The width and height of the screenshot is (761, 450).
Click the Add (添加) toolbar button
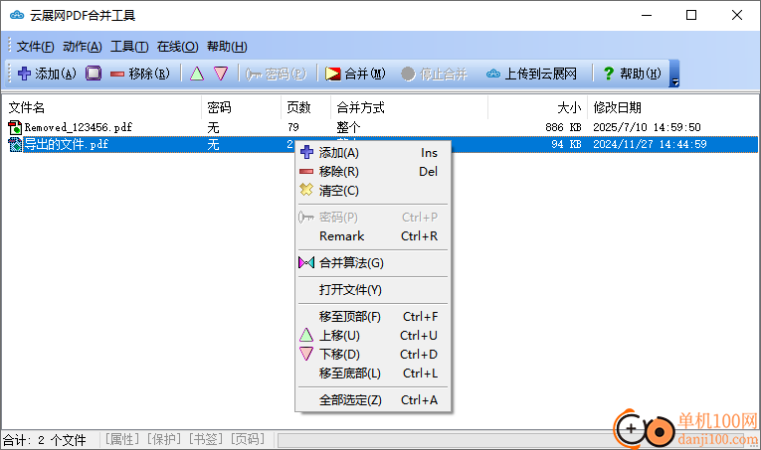[47, 74]
